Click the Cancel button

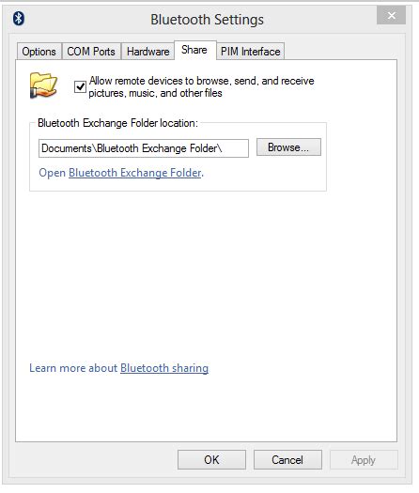click(x=287, y=460)
